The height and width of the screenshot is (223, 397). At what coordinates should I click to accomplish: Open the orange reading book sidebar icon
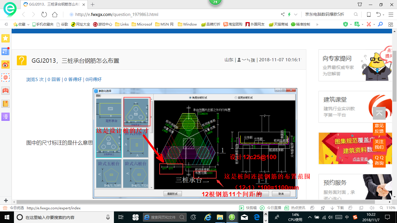point(6,104)
